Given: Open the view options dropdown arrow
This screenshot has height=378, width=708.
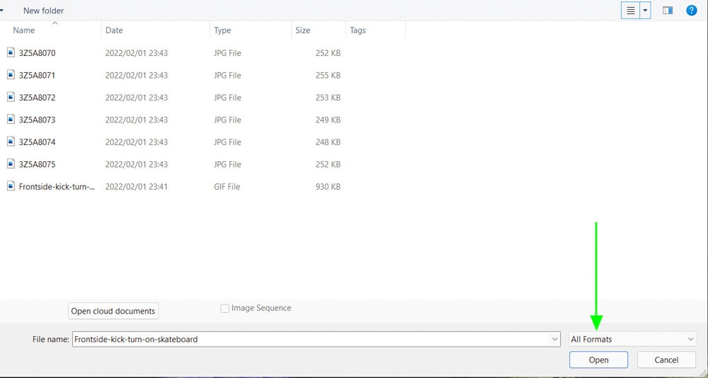Looking at the screenshot, I should (x=645, y=11).
